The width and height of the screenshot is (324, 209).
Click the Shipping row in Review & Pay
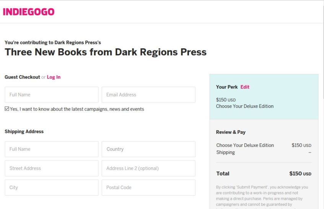(226, 153)
